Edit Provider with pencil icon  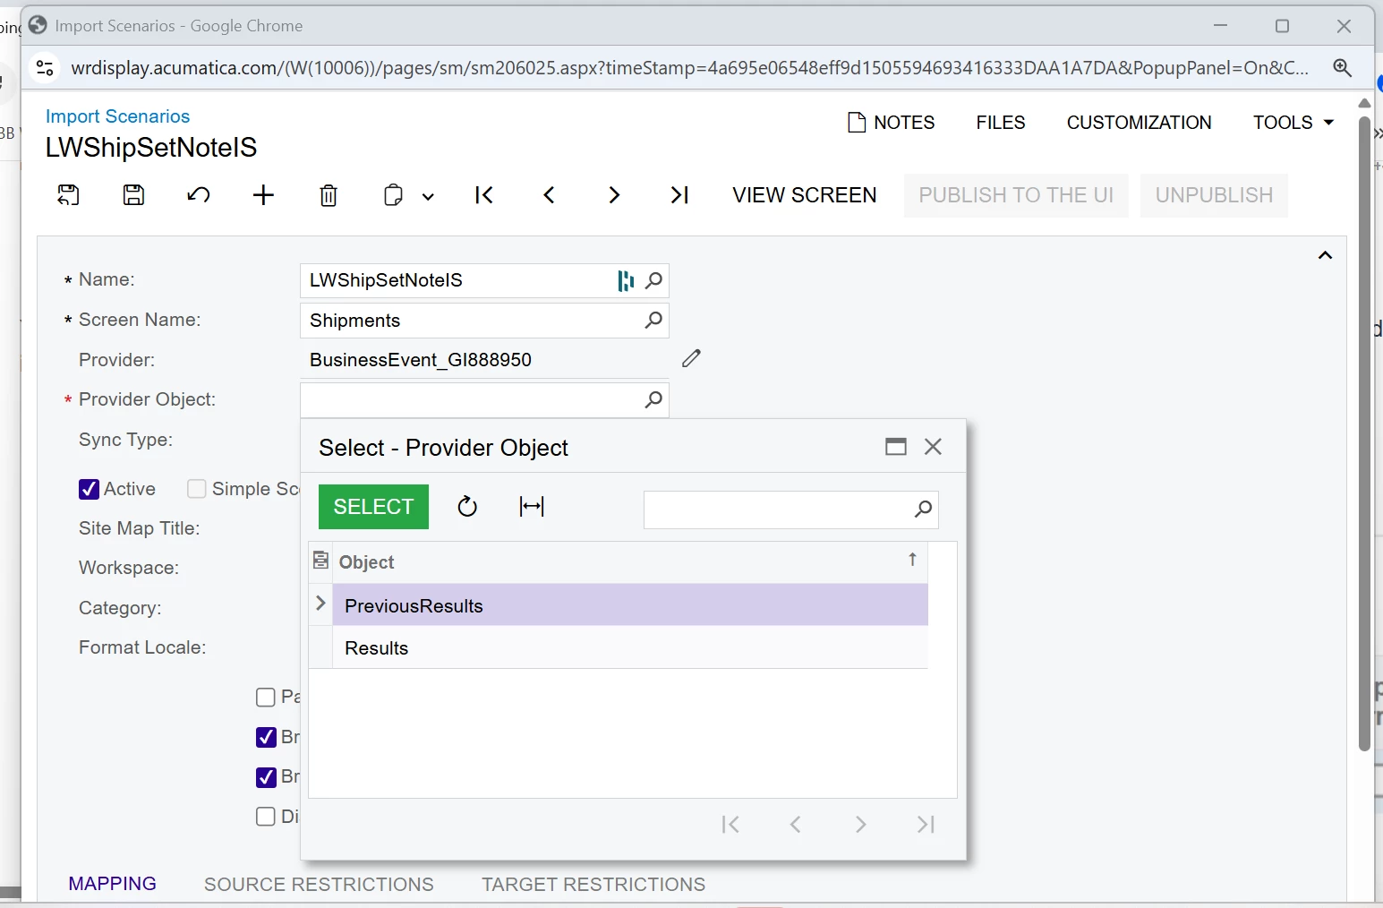691,358
